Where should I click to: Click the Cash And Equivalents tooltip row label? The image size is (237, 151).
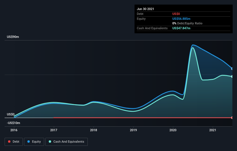tap(152, 28)
